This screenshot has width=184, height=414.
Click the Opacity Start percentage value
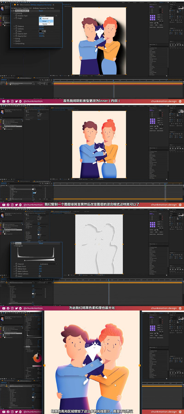point(41,34)
